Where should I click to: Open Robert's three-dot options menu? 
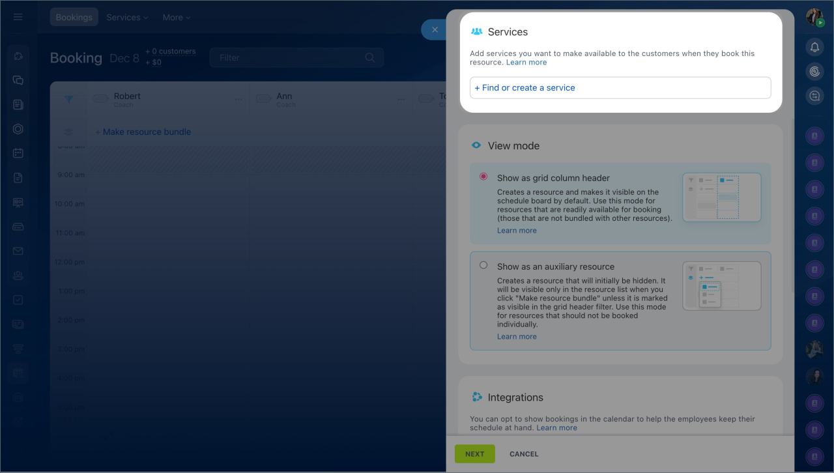tap(238, 100)
